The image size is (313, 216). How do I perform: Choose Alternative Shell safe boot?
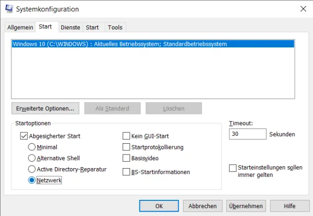[32, 158]
